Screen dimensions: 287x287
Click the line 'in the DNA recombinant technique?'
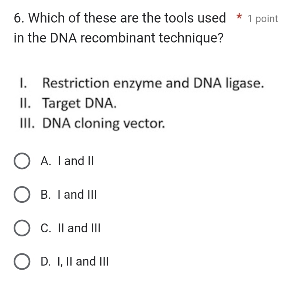point(119,38)
